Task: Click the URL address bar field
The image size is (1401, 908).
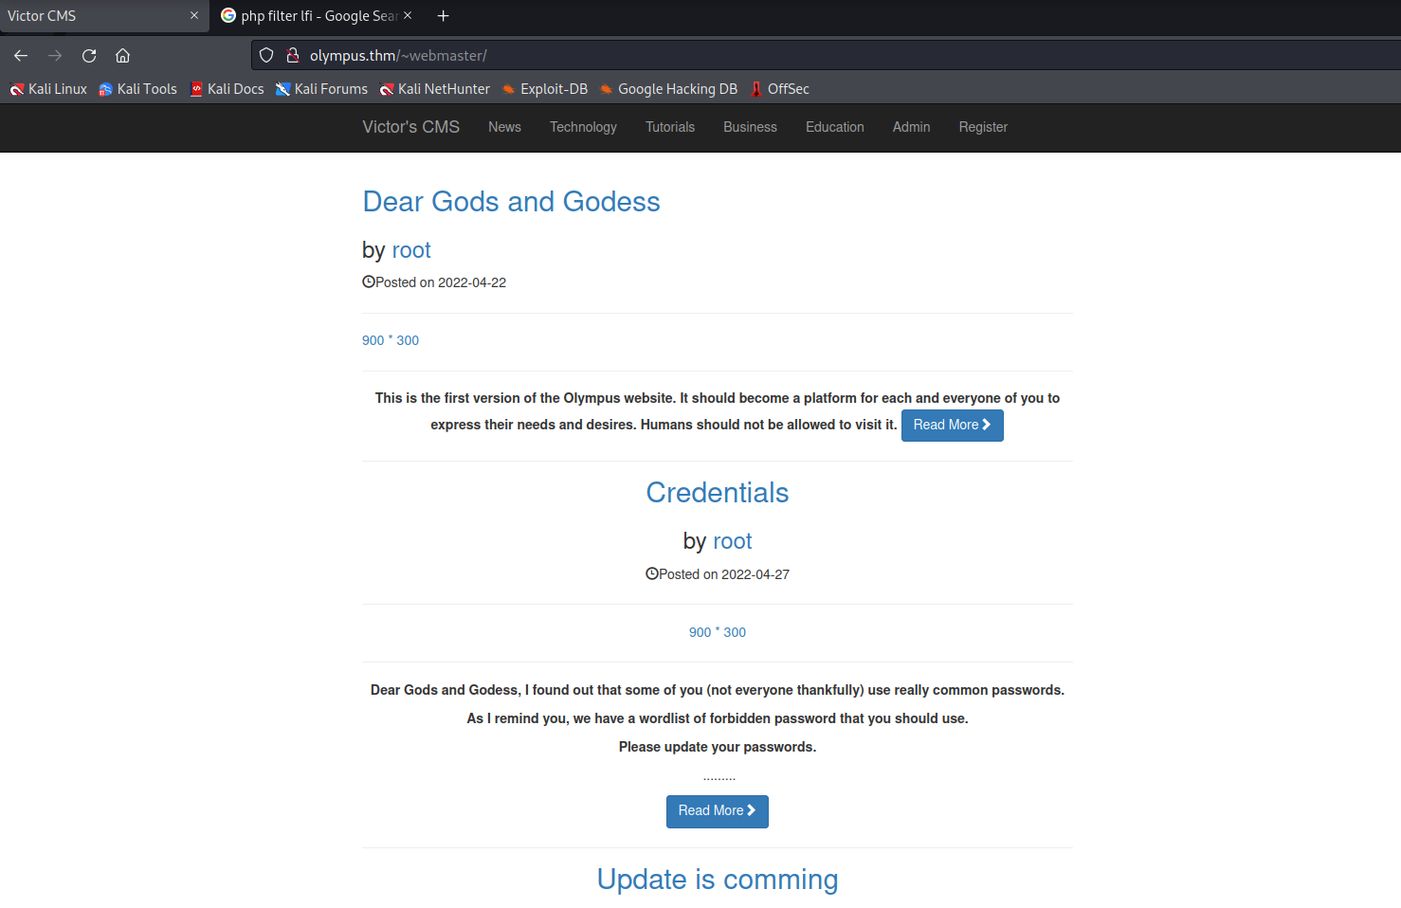Action: pyautogui.click(x=758, y=56)
